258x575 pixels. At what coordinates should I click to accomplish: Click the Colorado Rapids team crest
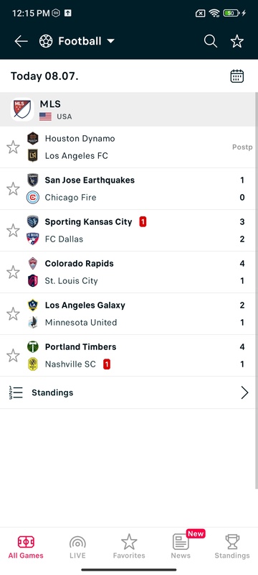tap(33, 264)
